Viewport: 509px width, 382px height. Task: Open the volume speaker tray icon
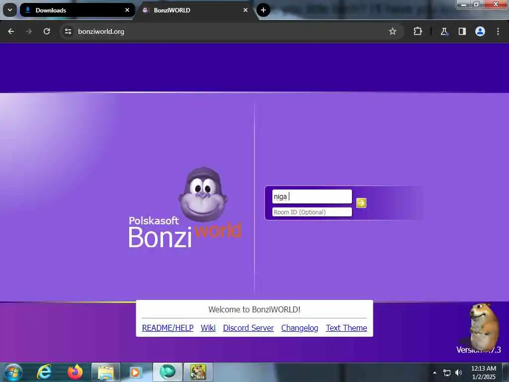[458, 373]
